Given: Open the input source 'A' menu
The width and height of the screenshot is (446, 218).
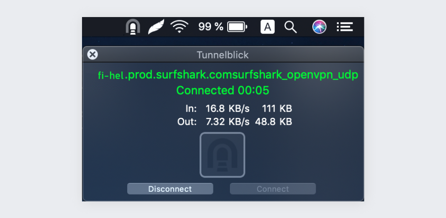Looking at the screenshot, I should coord(267,27).
